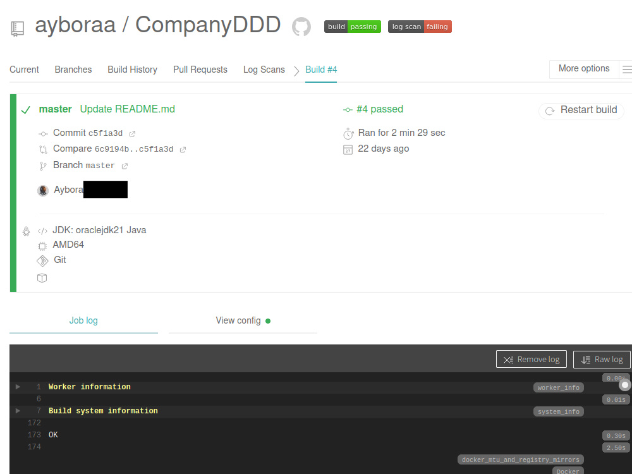The width and height of the screenshot is (632, 474).
Task: Click the code brackets language icon
Action: click(42, 231)
